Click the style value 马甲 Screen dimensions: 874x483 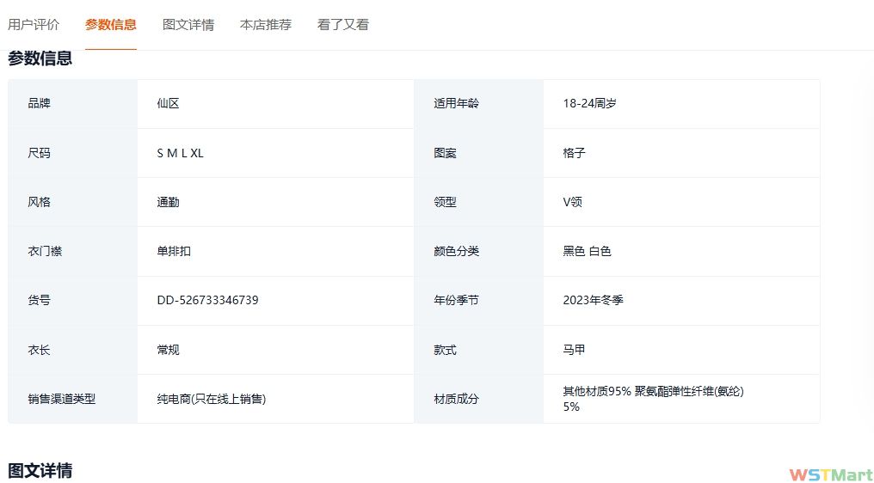(574, 351)
